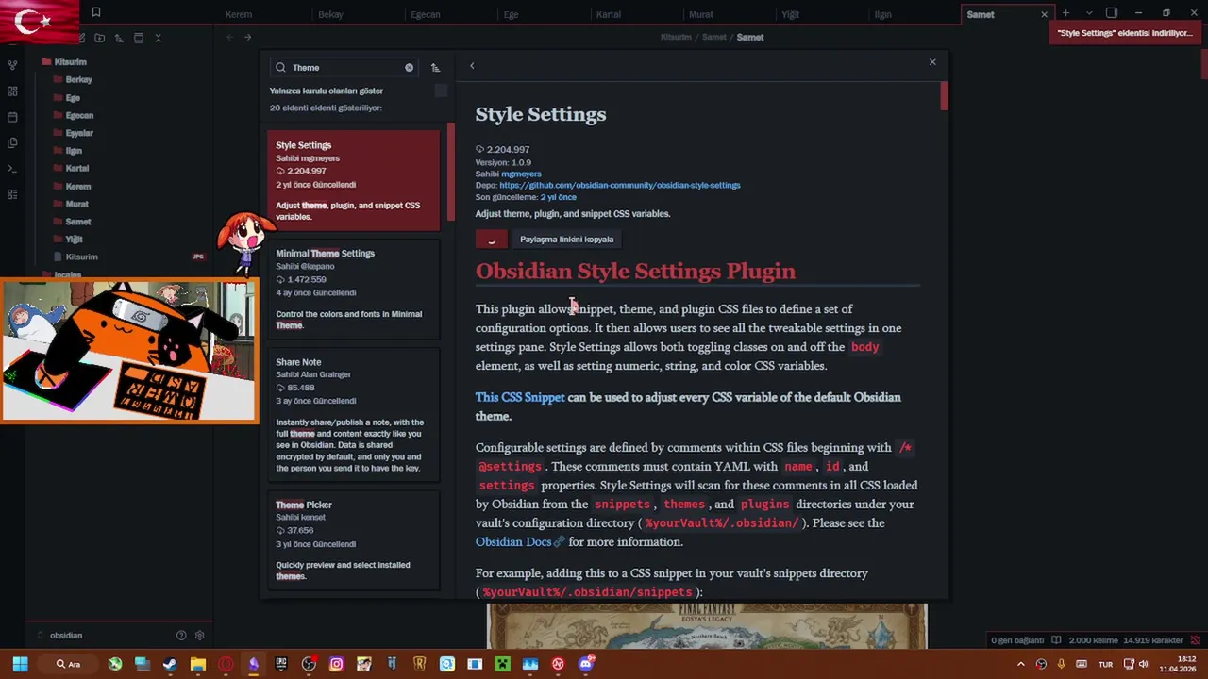Open templates copy icon in ribbon
1208x679 pixels.
pos(12,142)
